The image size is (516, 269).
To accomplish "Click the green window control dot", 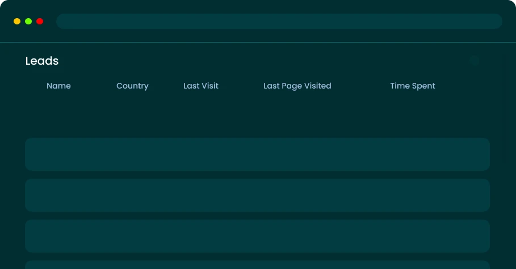I will tap(28, 21).
